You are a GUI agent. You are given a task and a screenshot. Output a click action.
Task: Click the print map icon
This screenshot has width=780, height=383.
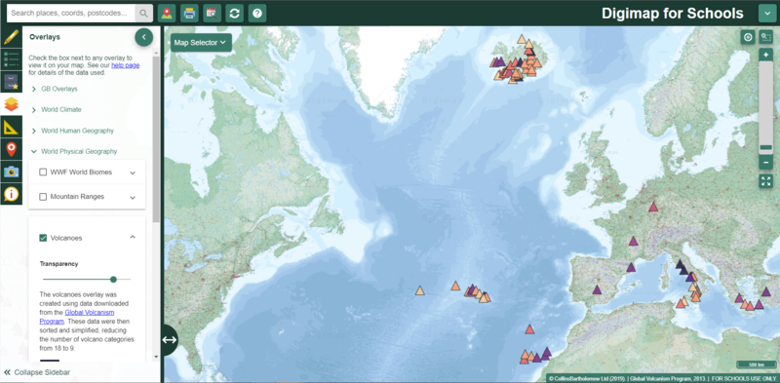tap(189, 14)
